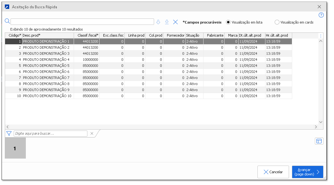Select row PRODUTO DEMONSTRAÇÃO 1

click(x=148, y=41)
